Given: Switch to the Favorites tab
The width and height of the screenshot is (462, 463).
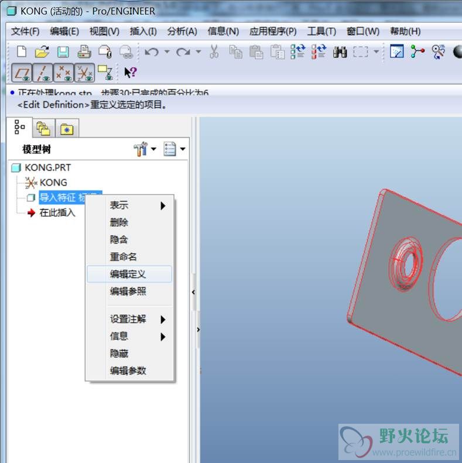Looking at the screenshot, I should coord(67,129).
